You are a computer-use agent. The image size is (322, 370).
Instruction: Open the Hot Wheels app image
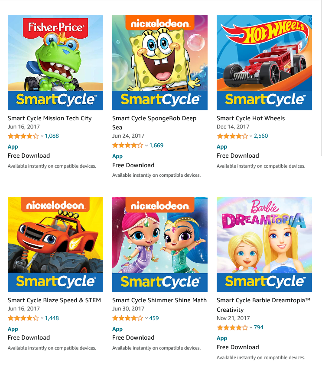264,62
